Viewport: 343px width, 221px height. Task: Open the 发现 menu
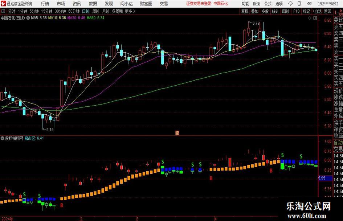tap(109, 4)
